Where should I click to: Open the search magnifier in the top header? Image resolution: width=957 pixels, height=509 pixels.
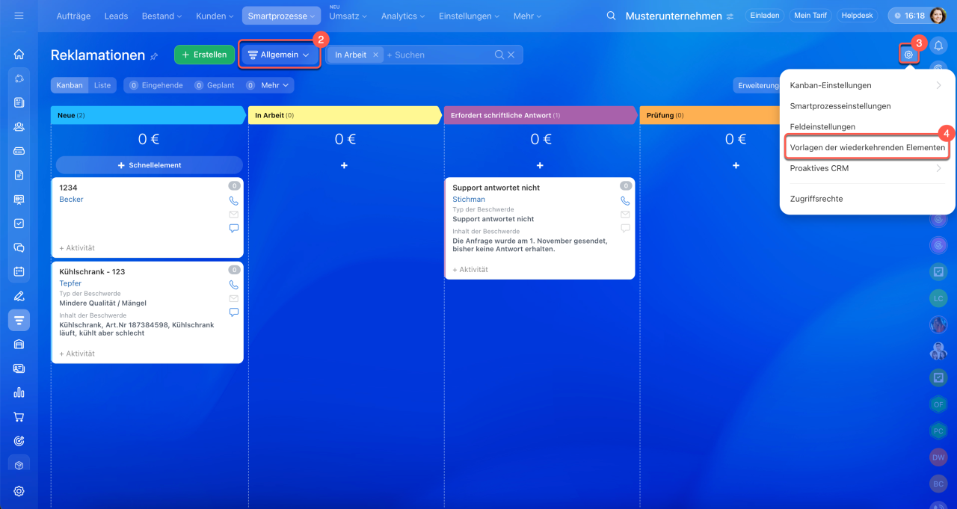(612, 16)
